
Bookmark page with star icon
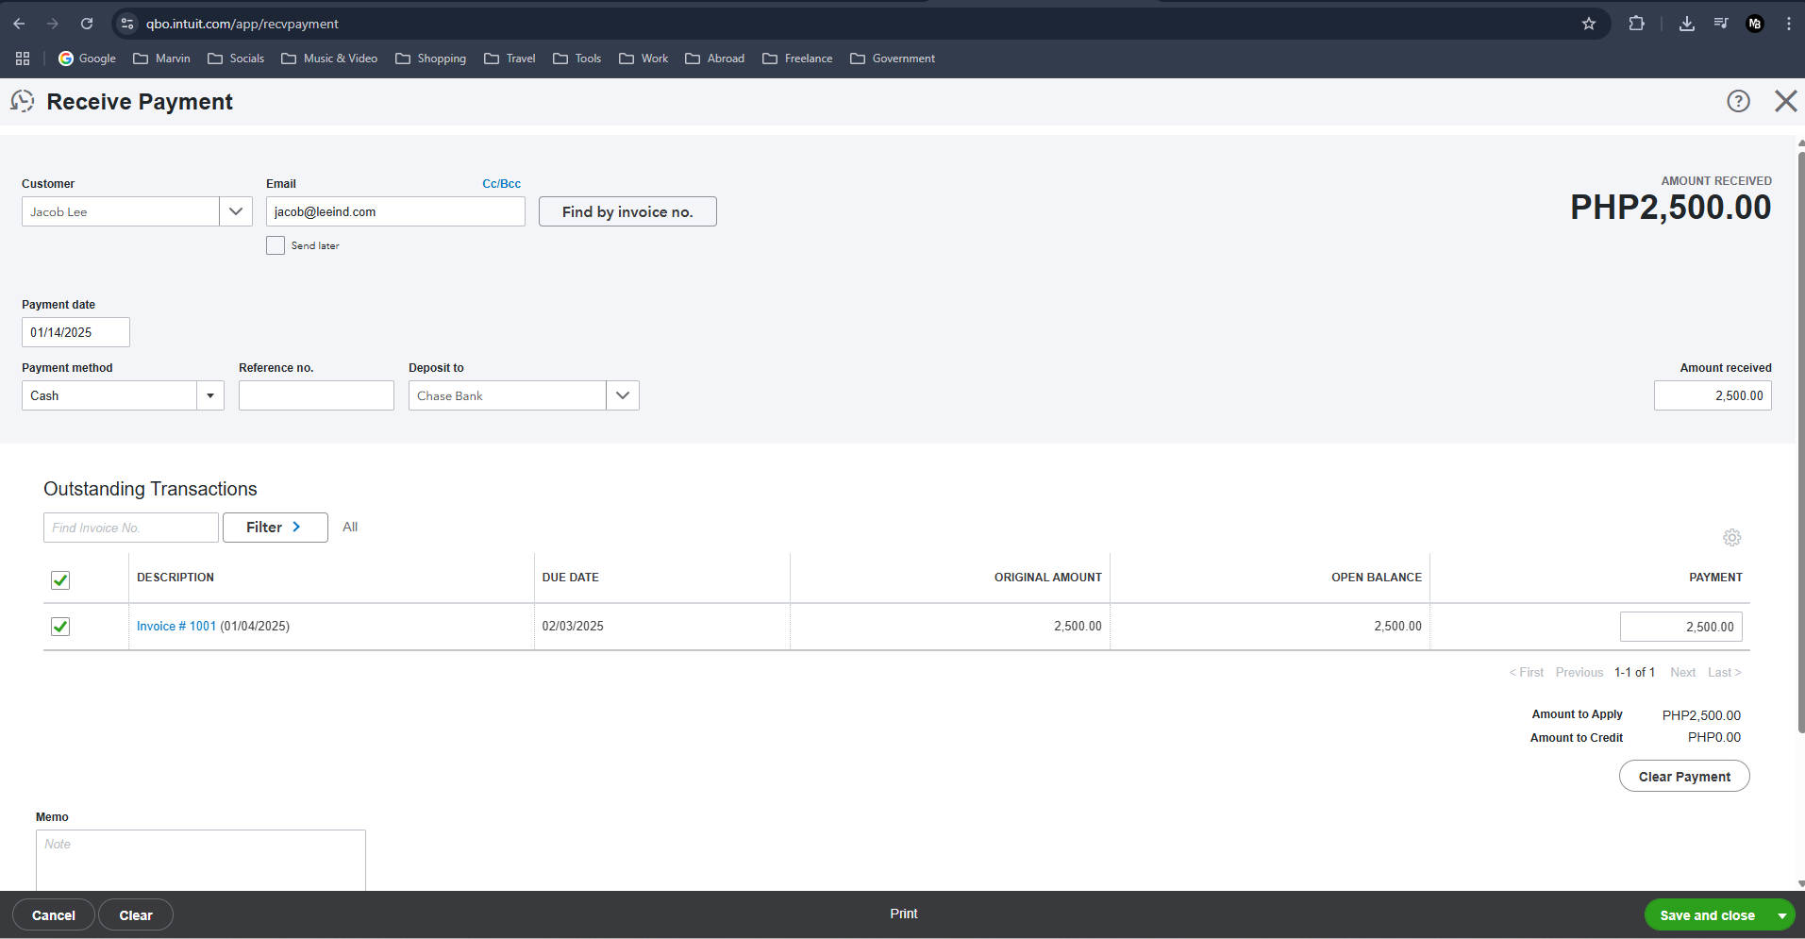[x=1589, y=24]
